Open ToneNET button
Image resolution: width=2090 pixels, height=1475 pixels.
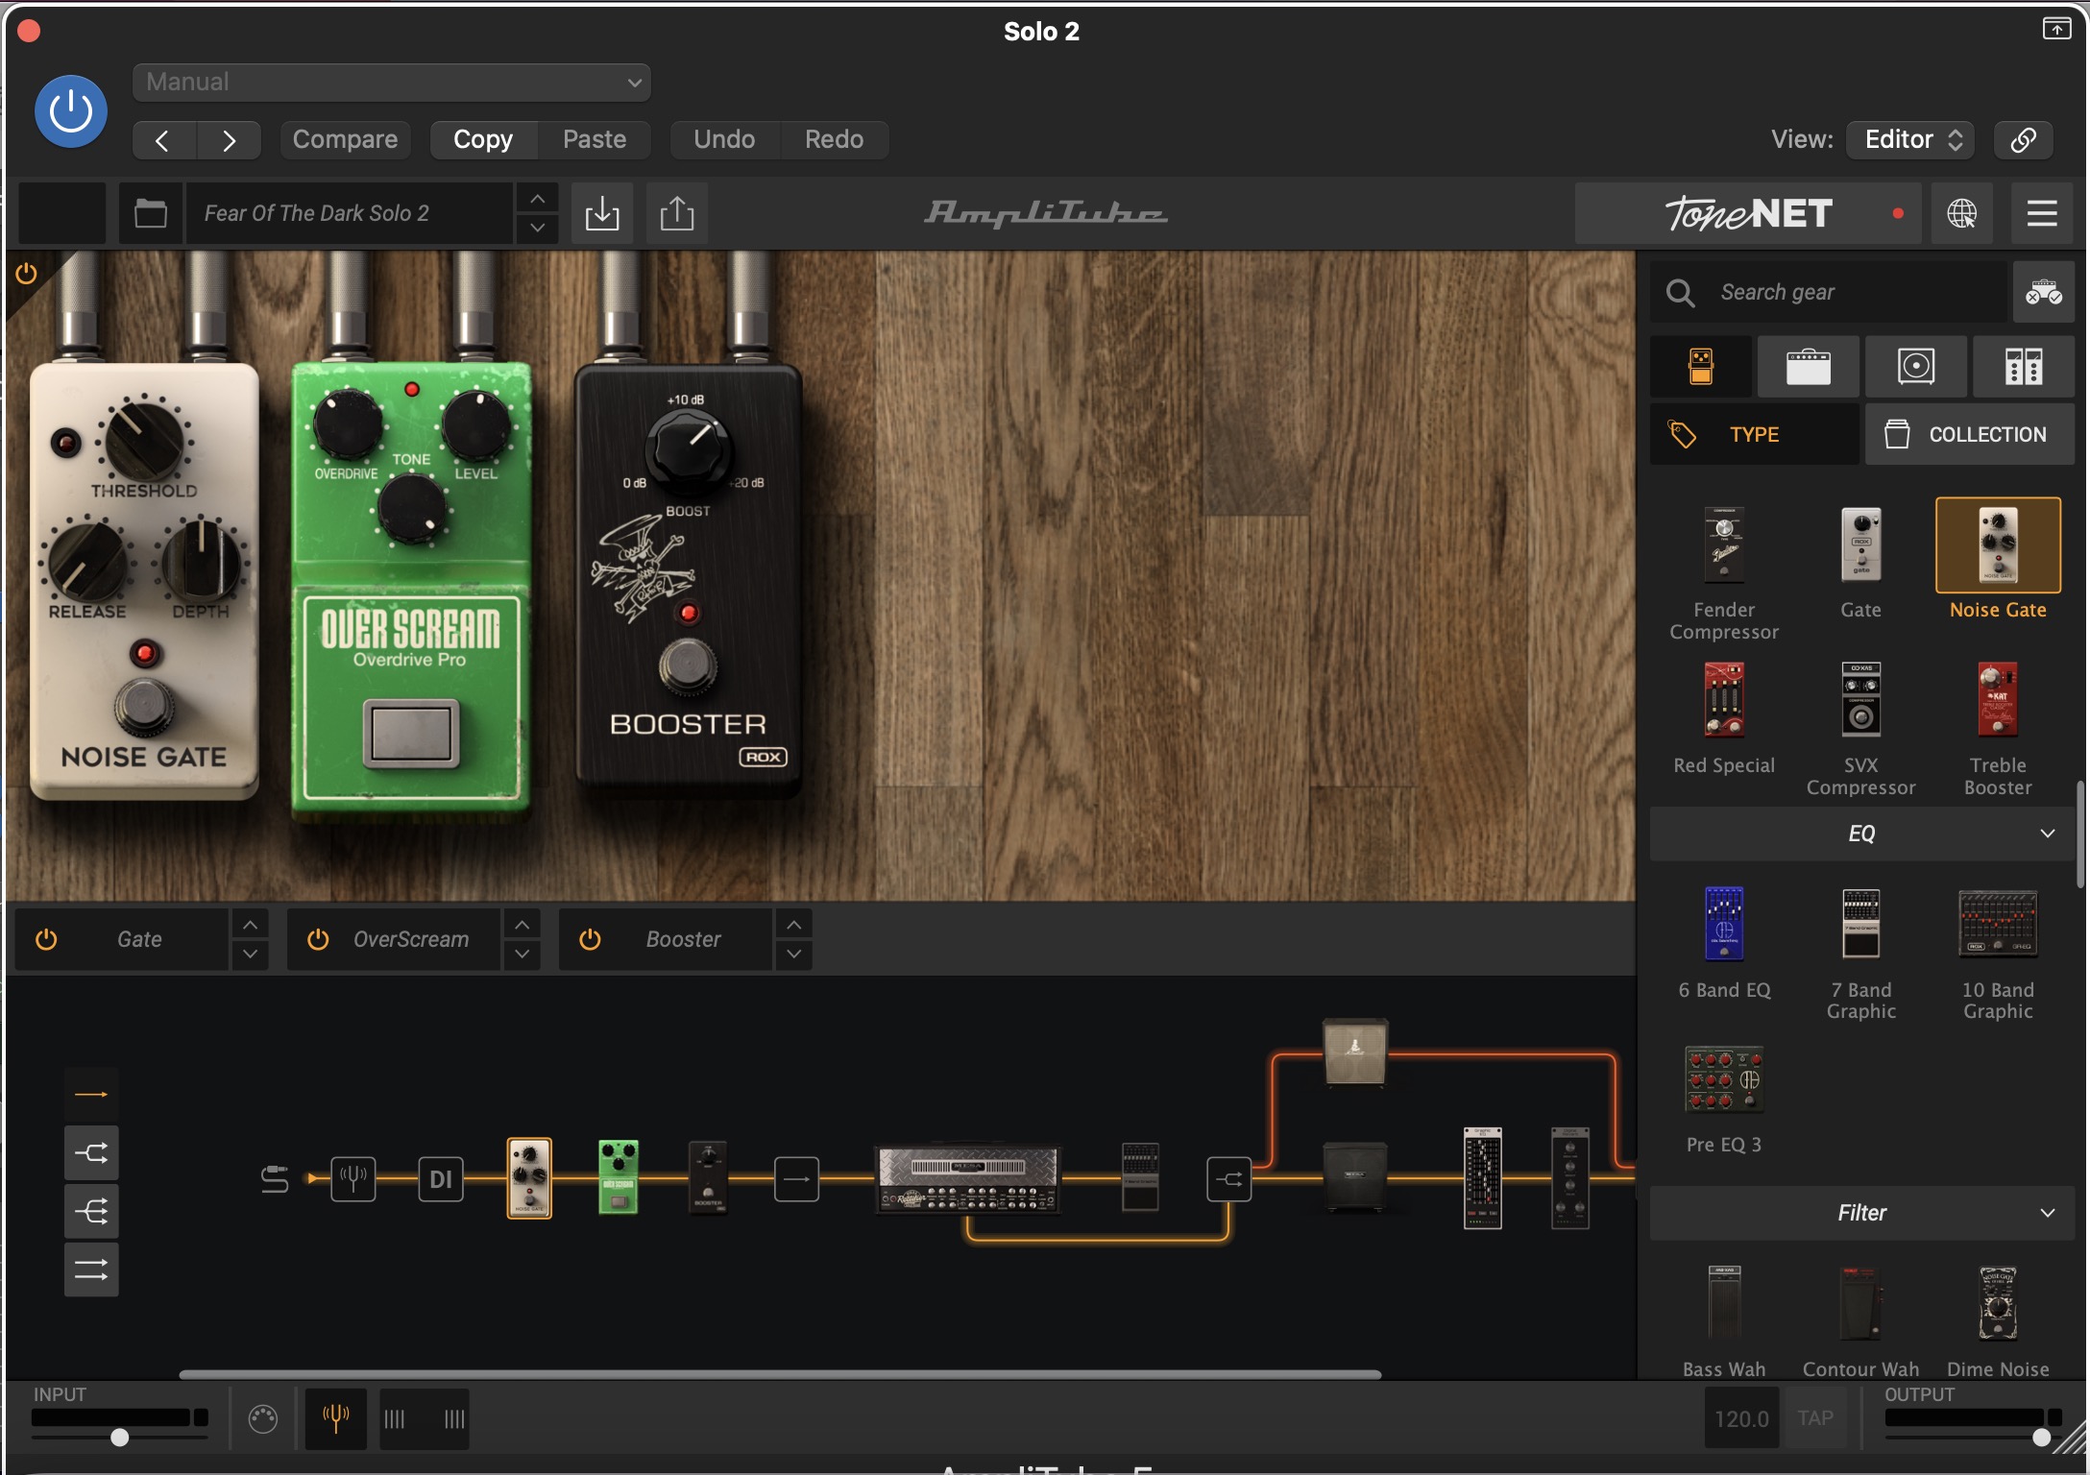(x=1748, y=213)
